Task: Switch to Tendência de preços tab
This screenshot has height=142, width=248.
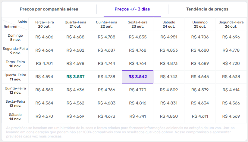Action: [207, 9]
